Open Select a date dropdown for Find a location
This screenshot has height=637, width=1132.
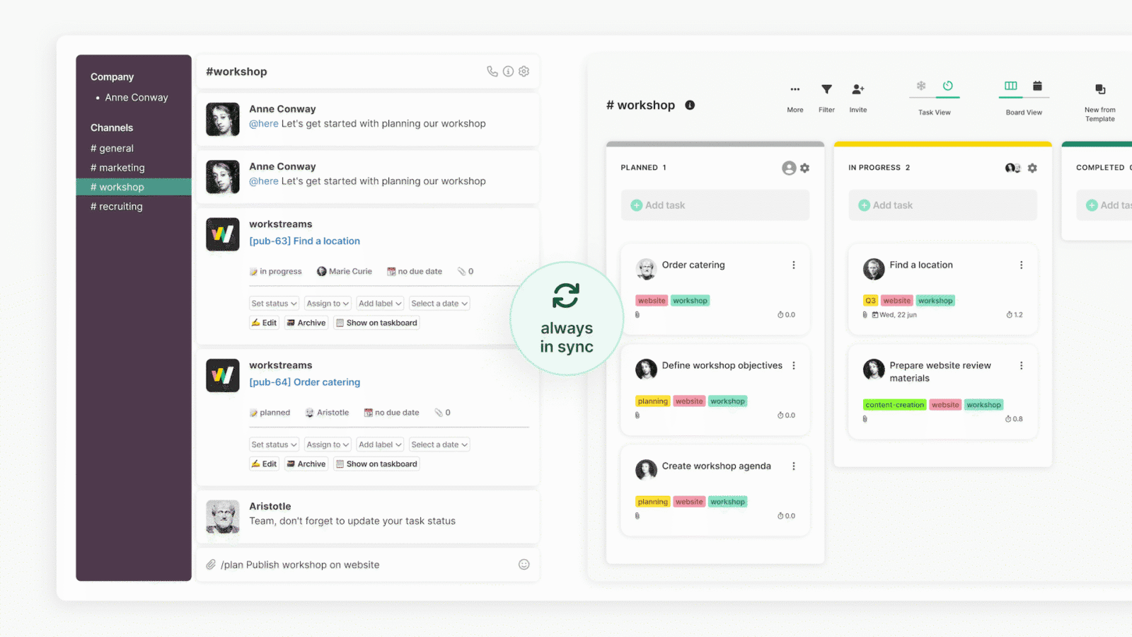439,304
